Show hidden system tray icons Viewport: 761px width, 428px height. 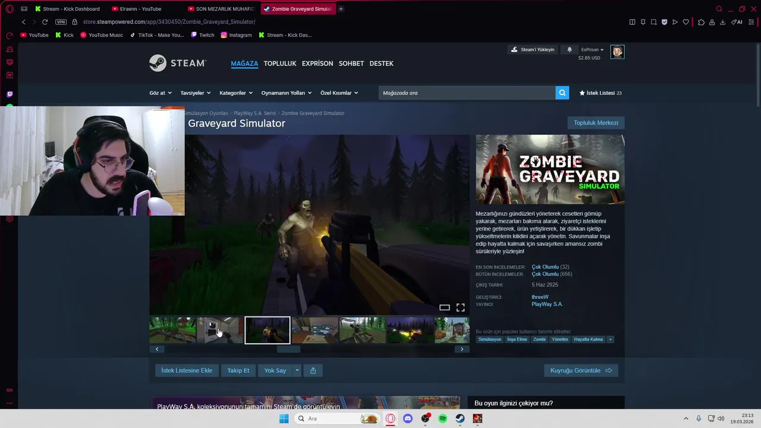click(x=685, y=418)
